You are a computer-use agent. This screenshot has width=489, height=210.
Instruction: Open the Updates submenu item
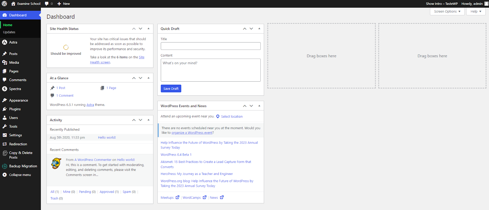pyautogui.click(x=9, y=32)
